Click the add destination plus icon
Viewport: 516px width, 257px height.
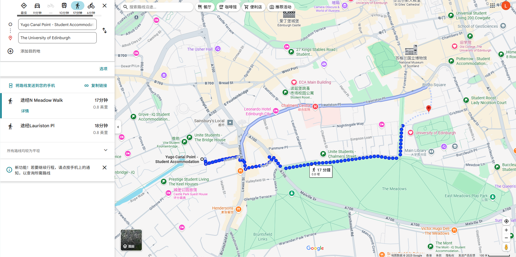tap(10, 51)
